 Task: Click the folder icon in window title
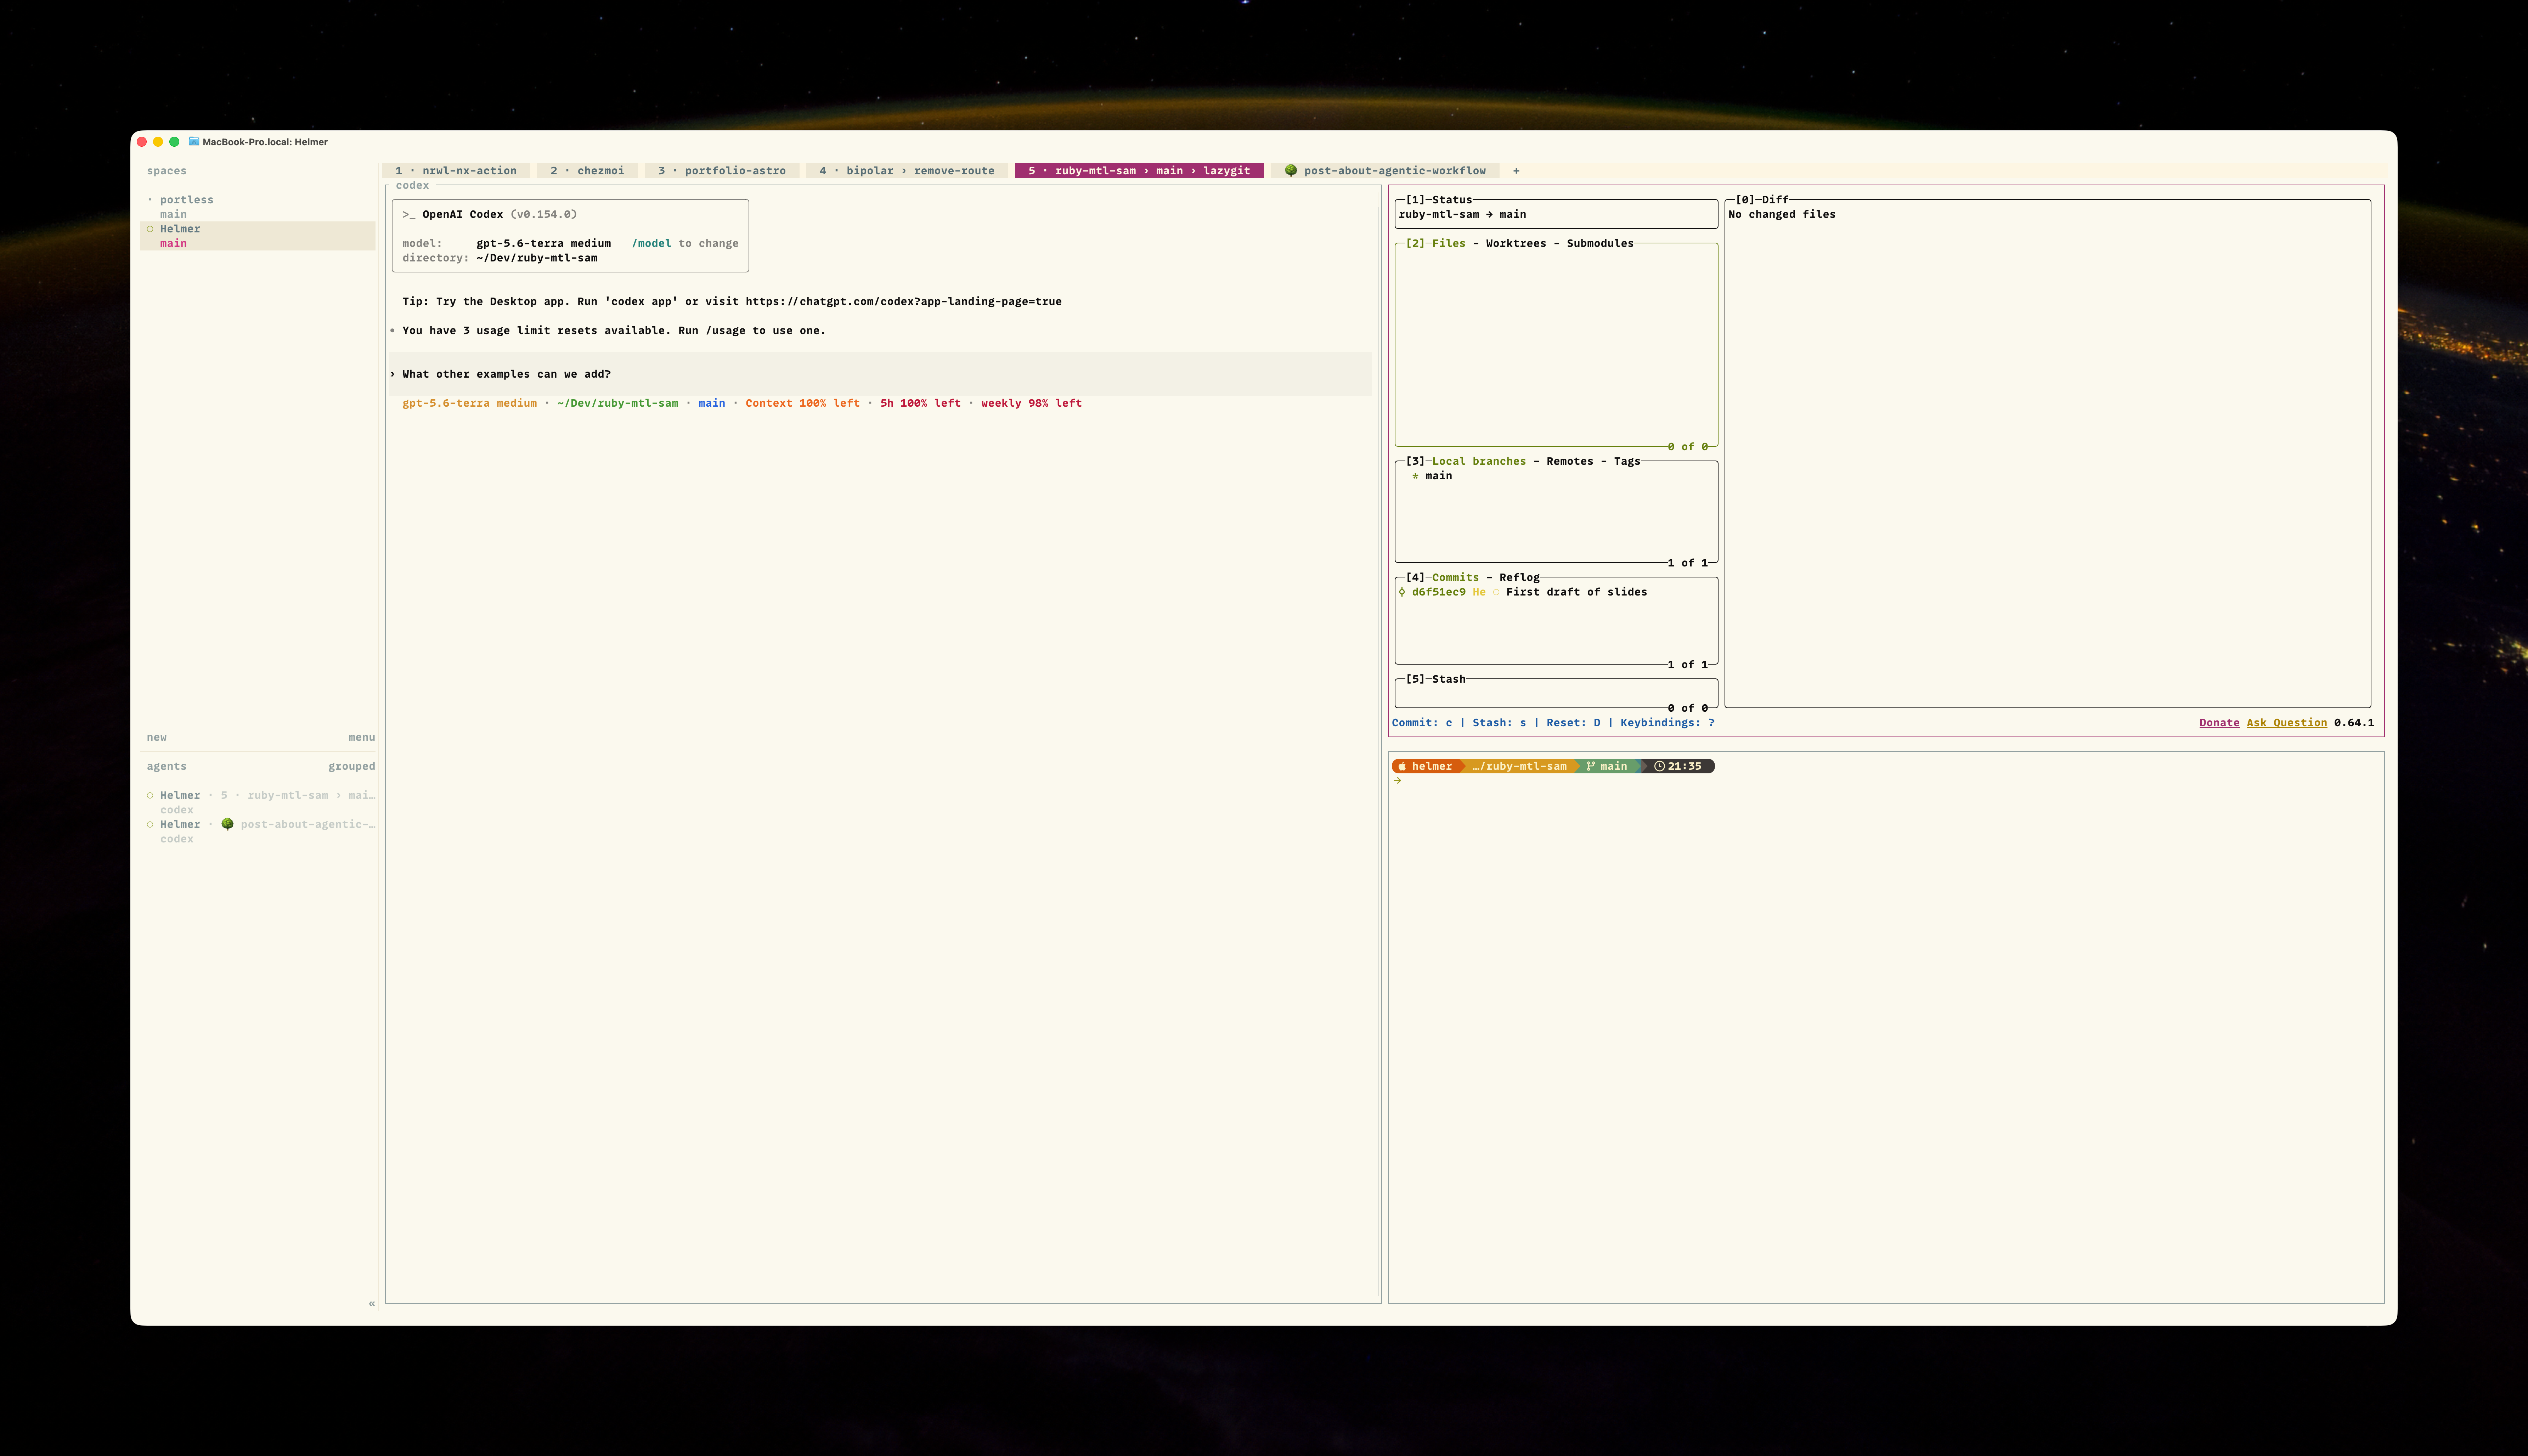(194, 142)
